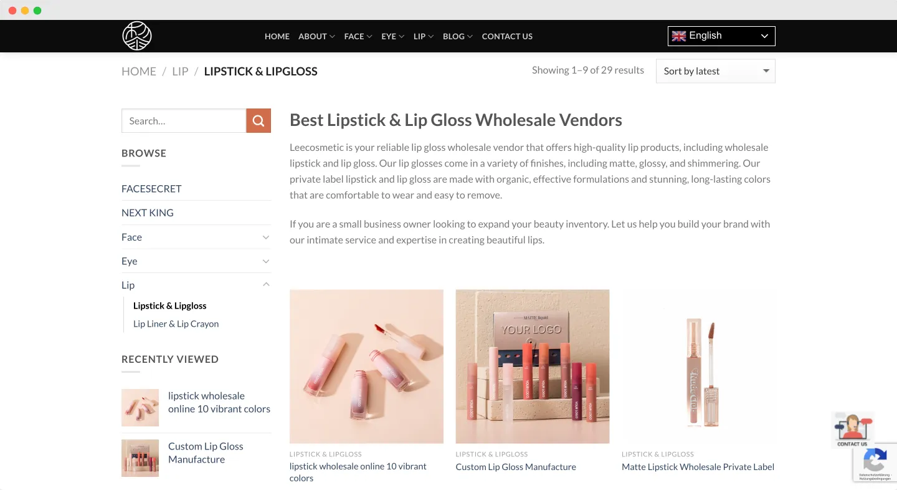
Task: Open lipstick wholesale recently viewed thumbnail
Action: 140,408
